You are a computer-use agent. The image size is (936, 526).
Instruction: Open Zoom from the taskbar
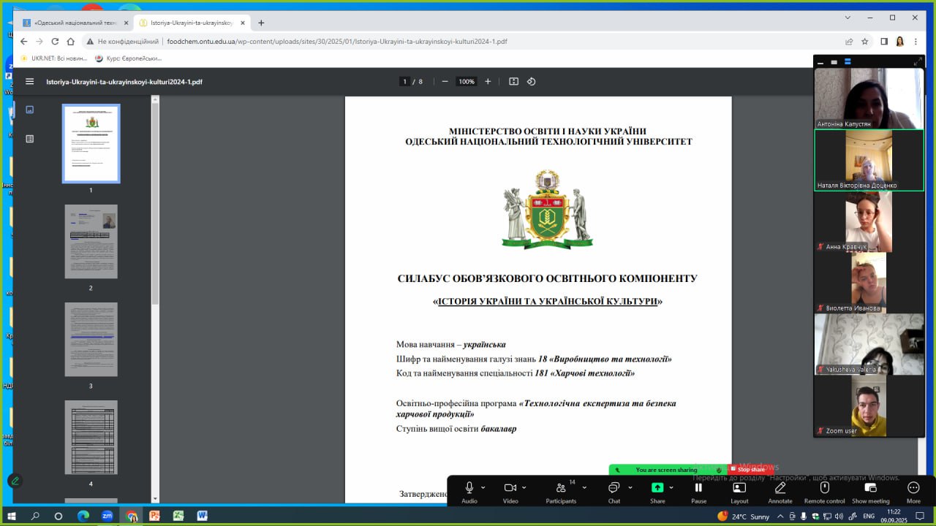pos(107,516)
